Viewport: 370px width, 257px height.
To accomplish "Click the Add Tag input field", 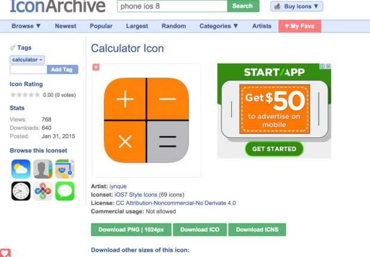I will pos(28,69).
